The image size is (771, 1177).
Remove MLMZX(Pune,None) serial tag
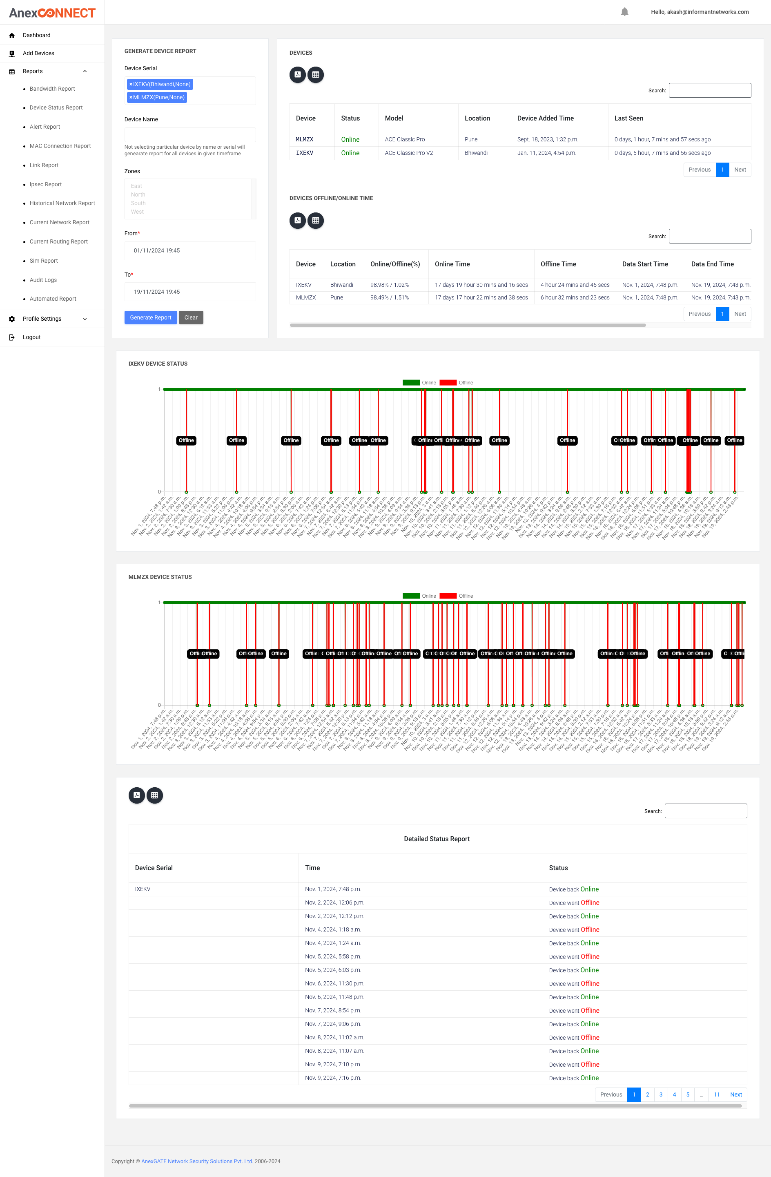[x=131, y=97]
